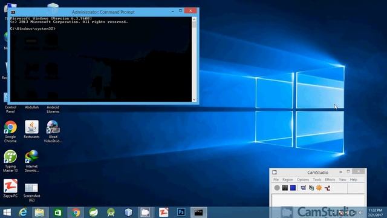Open Photoshop from the taskbar
Screen dimensions: 387x218
tap(181, 213)
